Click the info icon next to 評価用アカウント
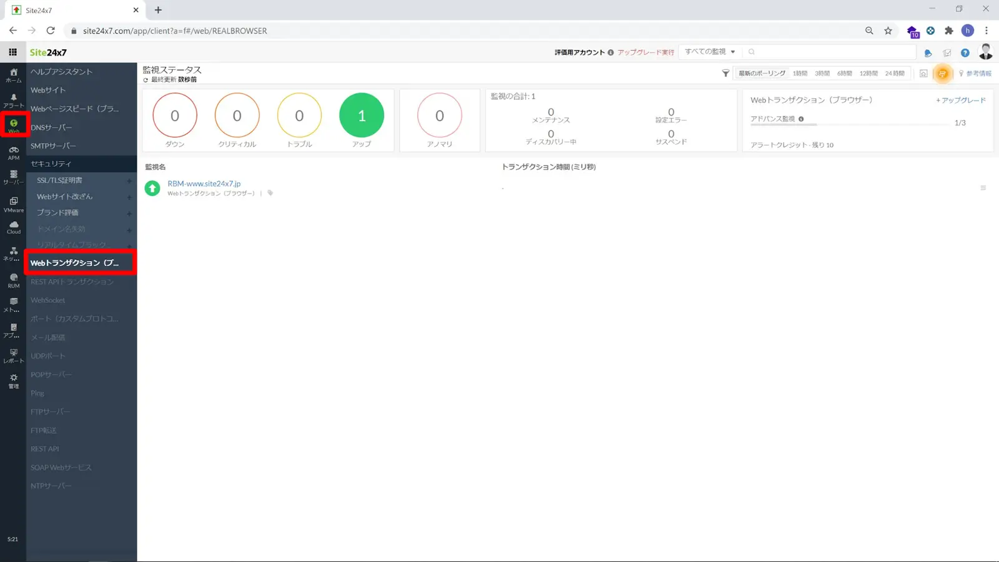Viewport: 999px width, 562px height. tap(611, 52)
